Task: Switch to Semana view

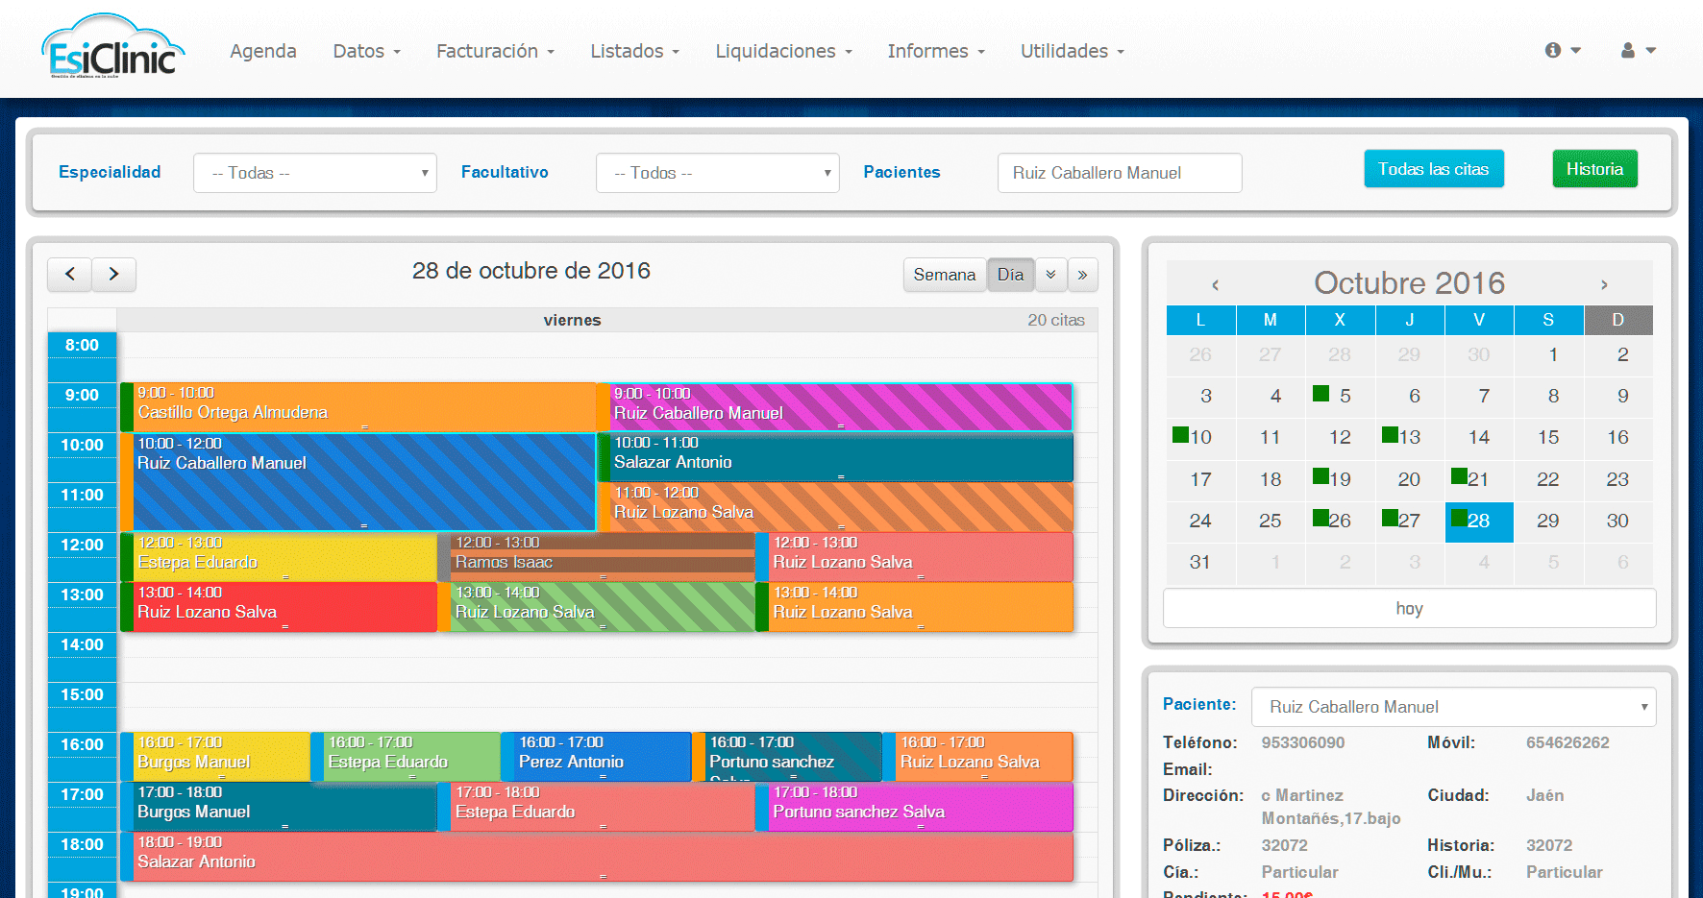Action: pyautogui.click(x=945, y=275)
